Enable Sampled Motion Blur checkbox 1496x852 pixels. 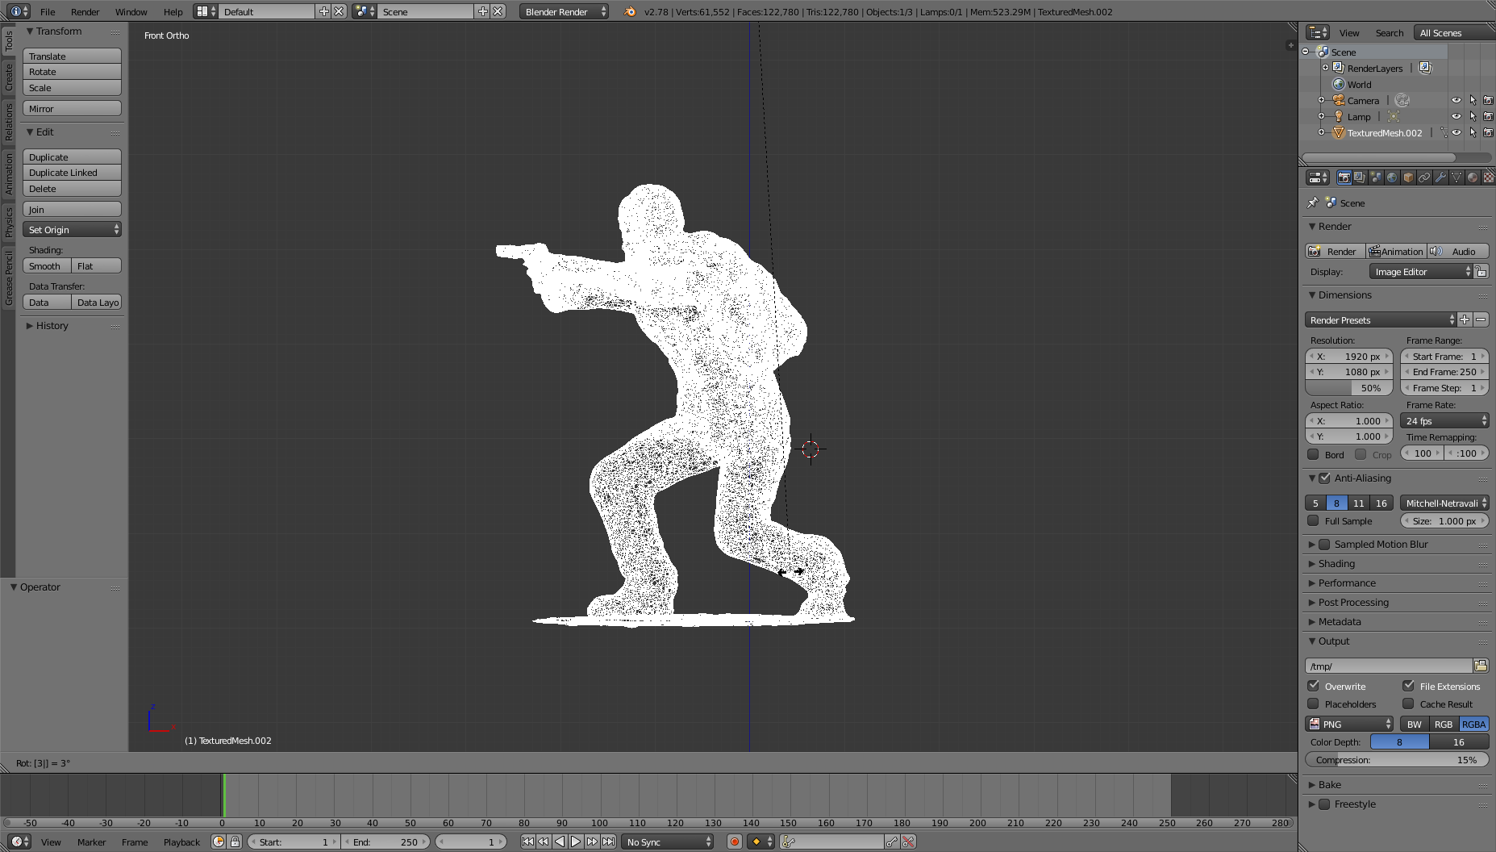(1324, 544)
